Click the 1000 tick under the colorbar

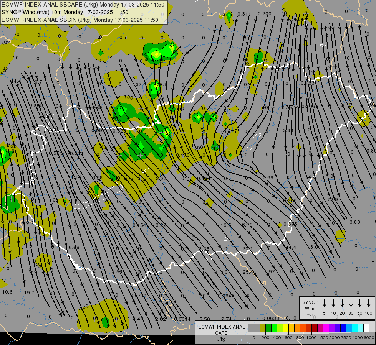tap(311, 338)
